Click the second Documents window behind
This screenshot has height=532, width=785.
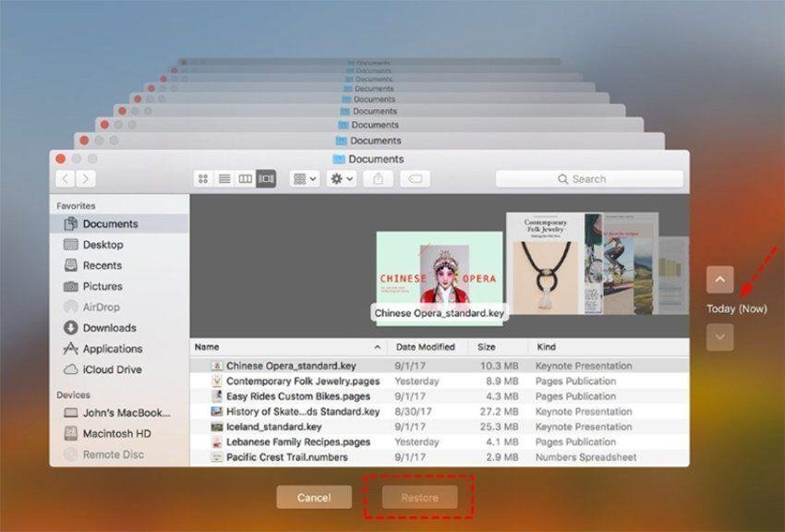(x=369, y=140)
